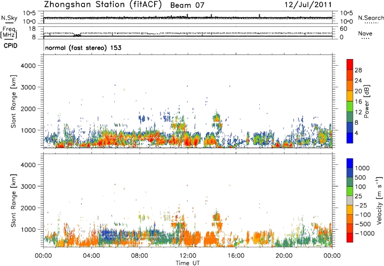Click the 20:00 time axis tick label
This screenshot has height=266, width=384.
point(284,256)
